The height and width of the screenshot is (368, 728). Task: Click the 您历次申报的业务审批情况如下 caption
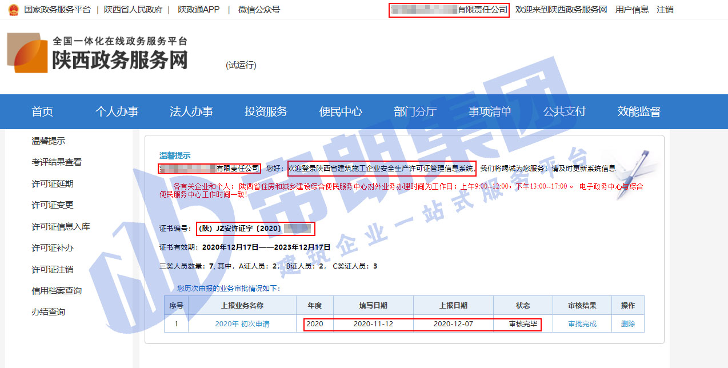click(x=229, y=289)
